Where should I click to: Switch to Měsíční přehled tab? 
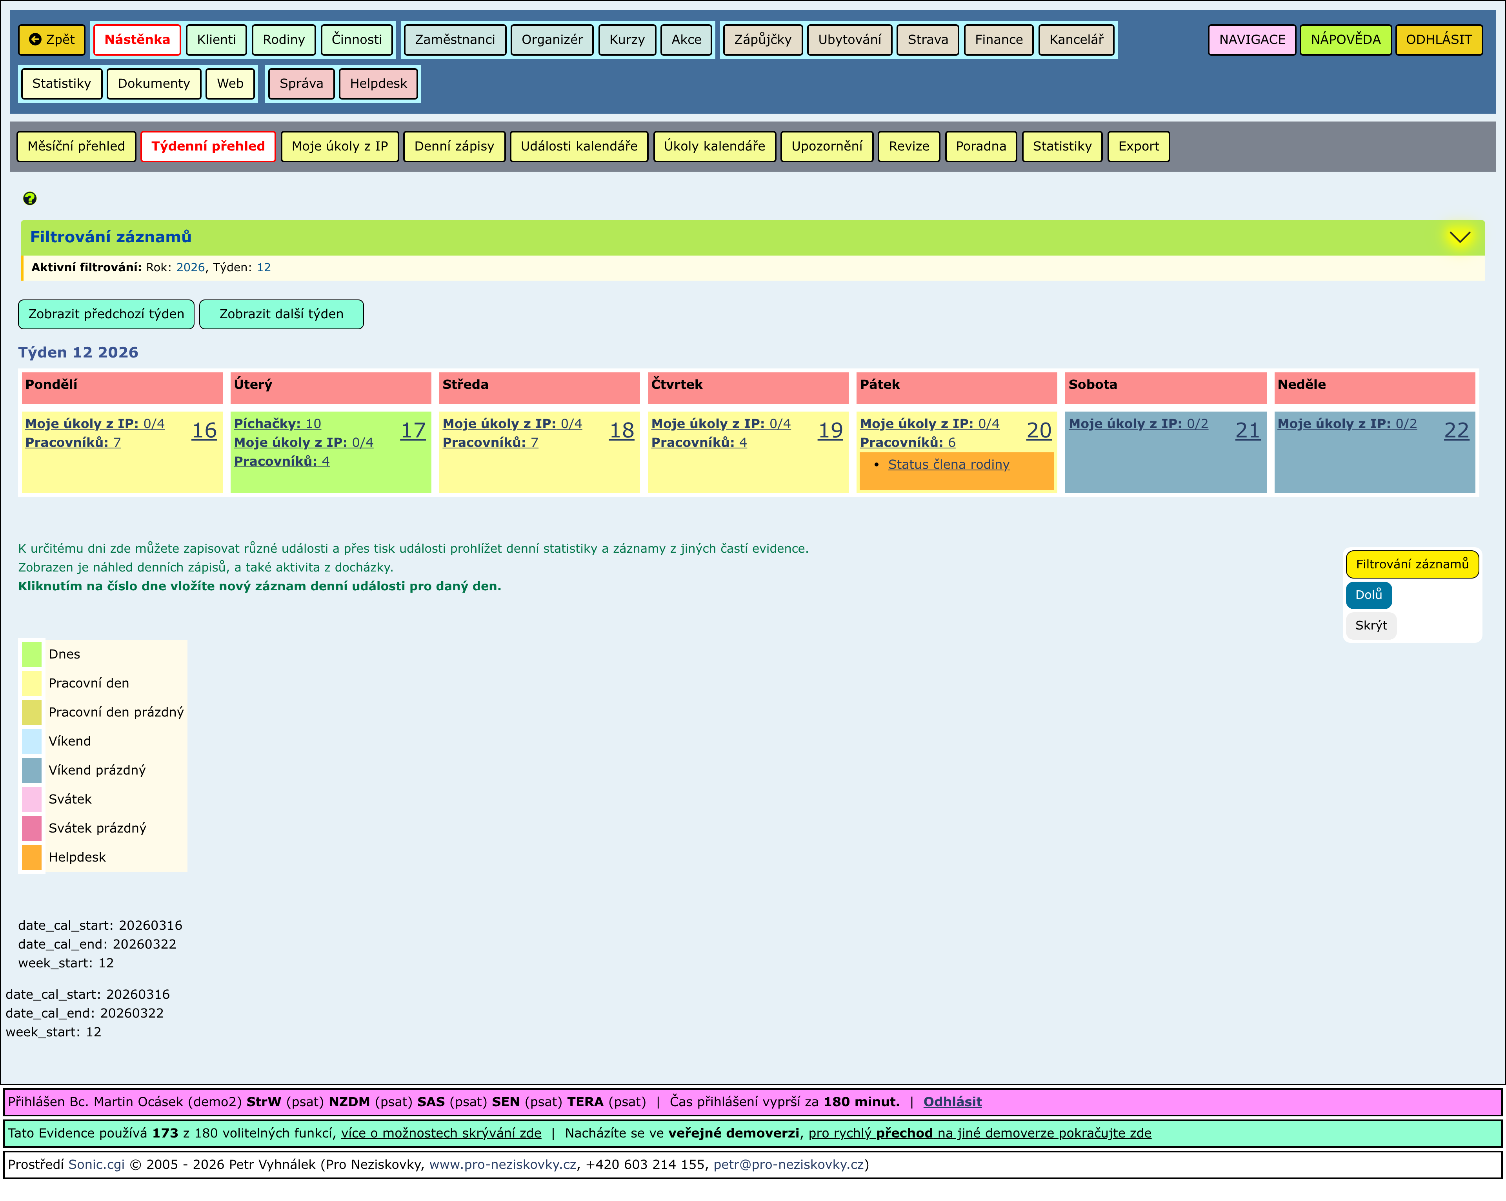76,146
